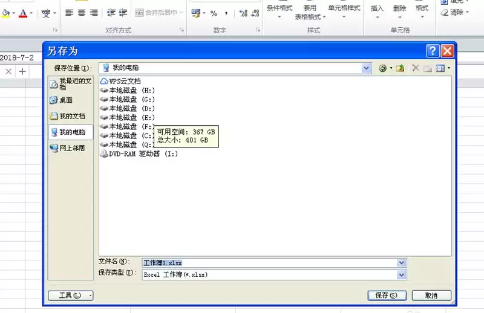The image size is (484, 313).
Task: Go up one folder level icon
Action: [x=400, y=68]
